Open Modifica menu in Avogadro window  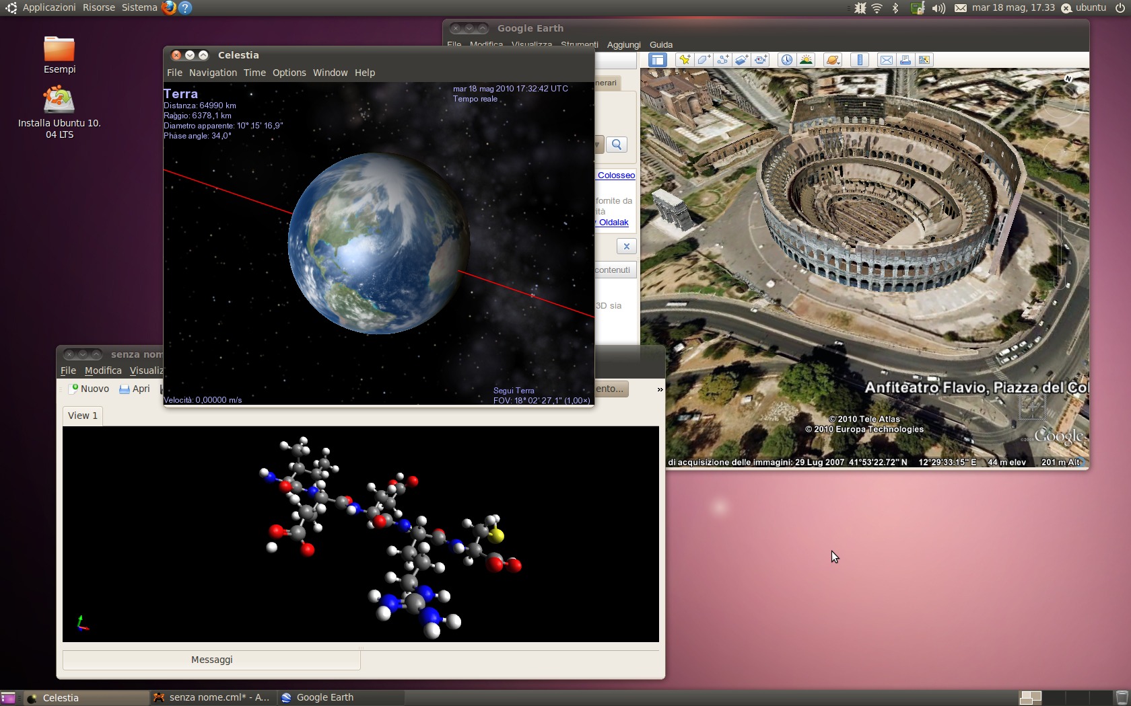click(x=103, y=370)
